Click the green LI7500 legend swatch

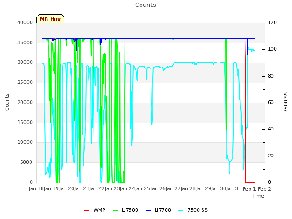[x=115, y=211]
